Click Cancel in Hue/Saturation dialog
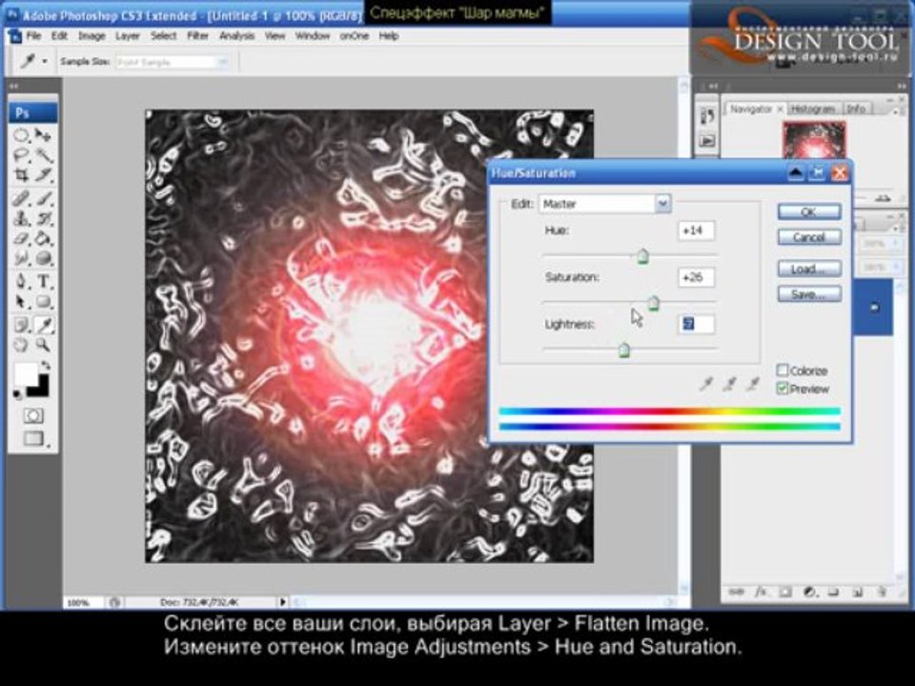 [x=809, y=237]
